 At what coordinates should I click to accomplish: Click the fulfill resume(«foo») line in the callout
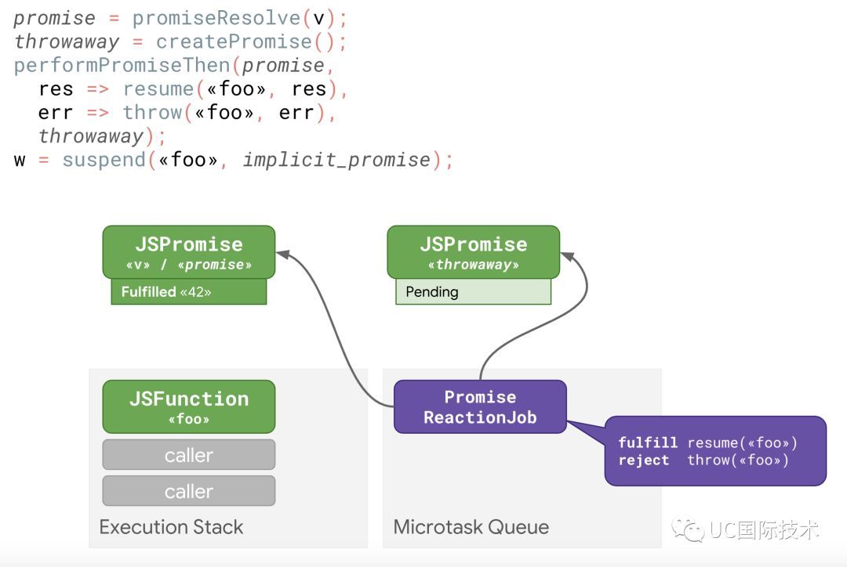(707, 443)
